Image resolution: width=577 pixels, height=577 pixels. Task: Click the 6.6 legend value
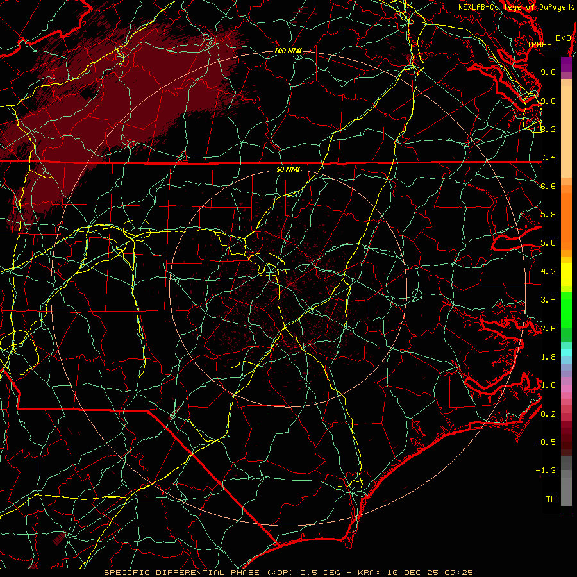click(548, 186)
